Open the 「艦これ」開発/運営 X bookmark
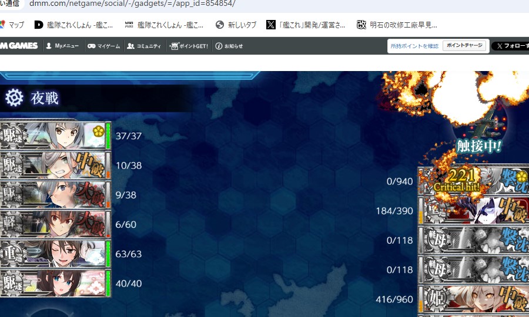Image resolution: width=529 pixels, height=317 pixels. tap(306, 25)
